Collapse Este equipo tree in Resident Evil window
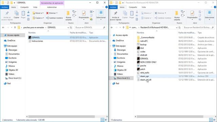This screenshot has width=217, height=122. pos(111,46)
